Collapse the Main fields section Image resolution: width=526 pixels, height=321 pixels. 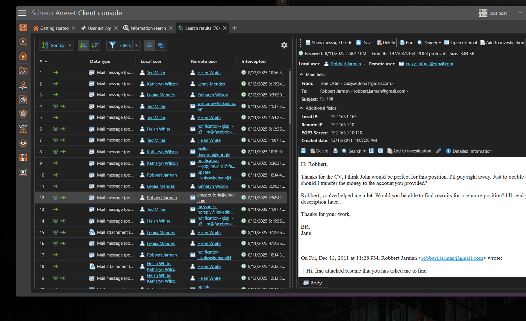pyautogui.click(x=301, y=74)
